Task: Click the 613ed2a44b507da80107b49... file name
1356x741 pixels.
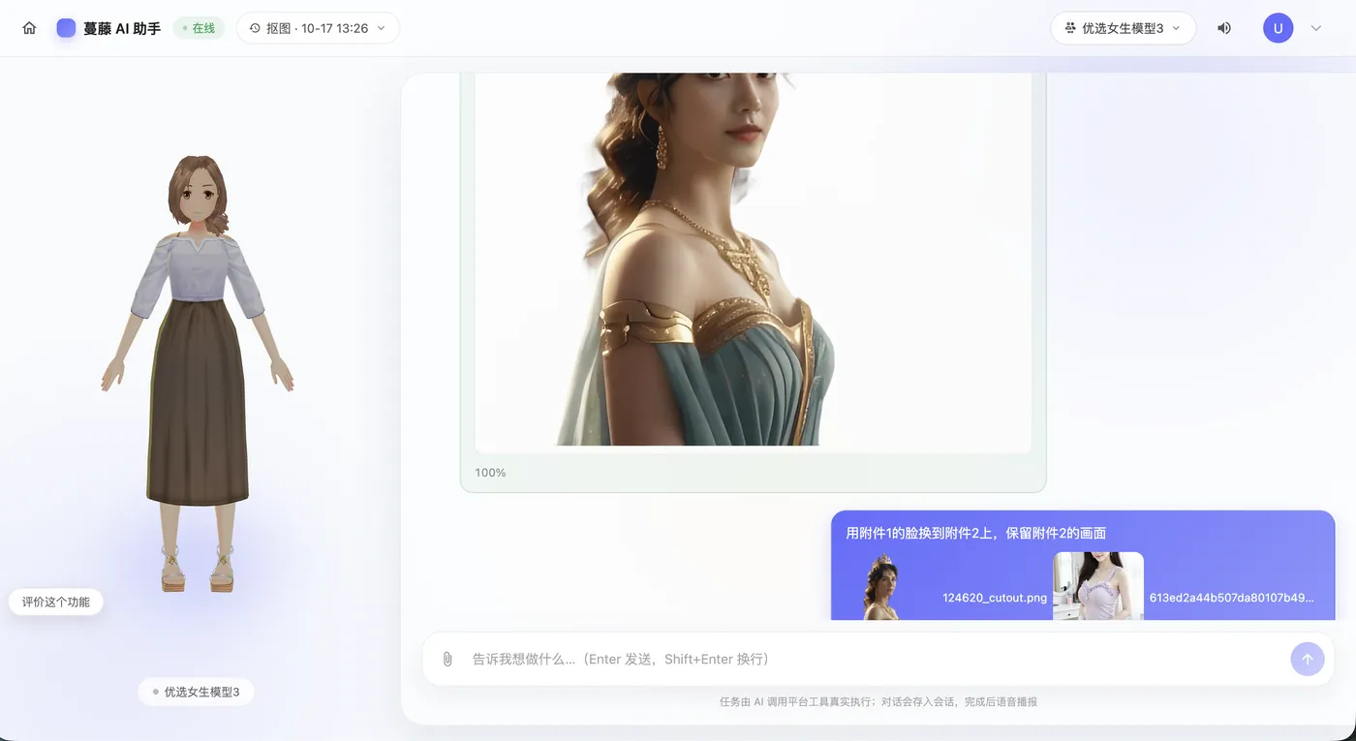Action: coord(1232,598)
